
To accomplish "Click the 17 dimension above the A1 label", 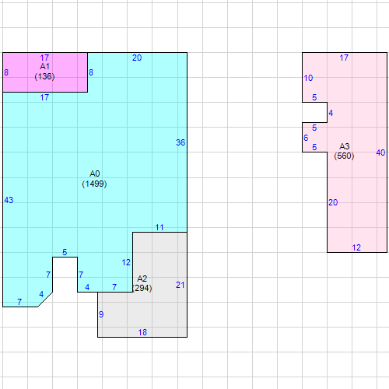I will tap(44, 58).
